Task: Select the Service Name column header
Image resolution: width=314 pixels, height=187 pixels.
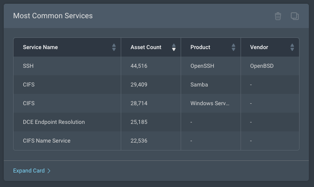Action: click(40, 47)
